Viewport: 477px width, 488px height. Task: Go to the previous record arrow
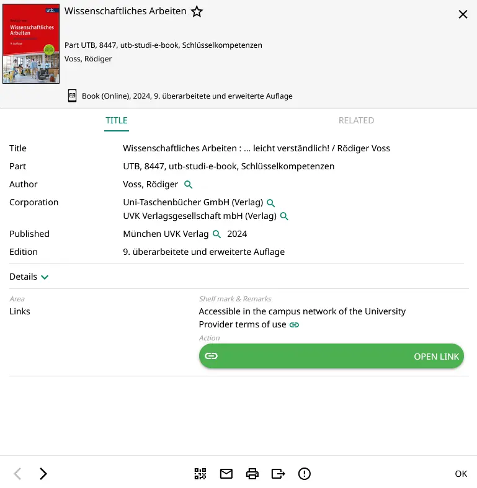click(x=18, y=474)
